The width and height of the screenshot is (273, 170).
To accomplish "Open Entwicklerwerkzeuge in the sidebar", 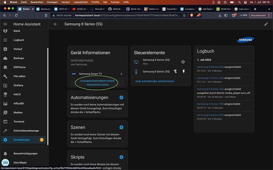I will click(x=23, y=131).
